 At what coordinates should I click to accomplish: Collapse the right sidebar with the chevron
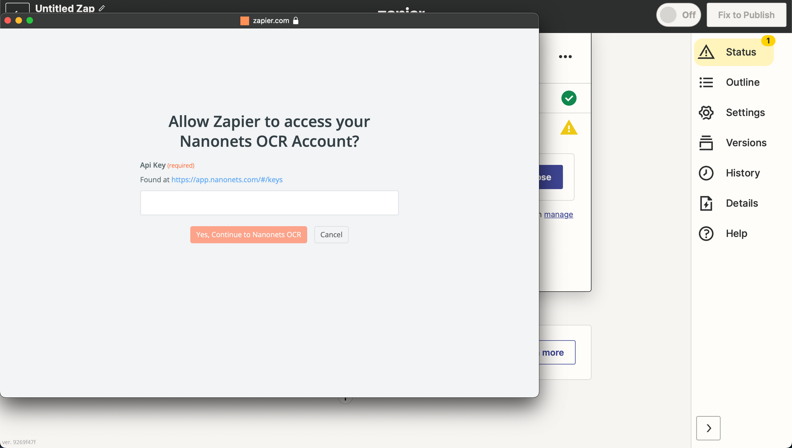[x=708, y=428]
